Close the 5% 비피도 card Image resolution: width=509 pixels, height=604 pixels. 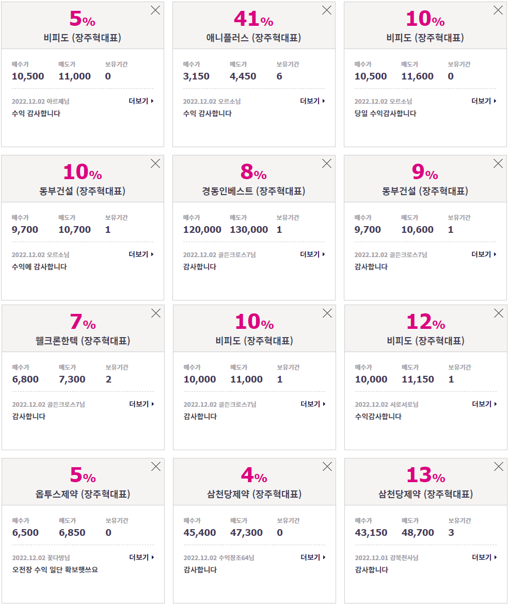click(x=155, y=10)
